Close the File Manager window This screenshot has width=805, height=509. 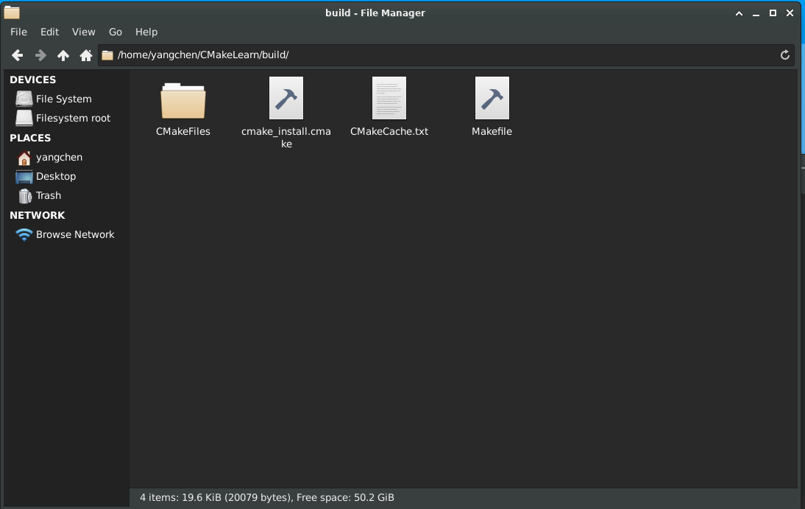[790, 13]
